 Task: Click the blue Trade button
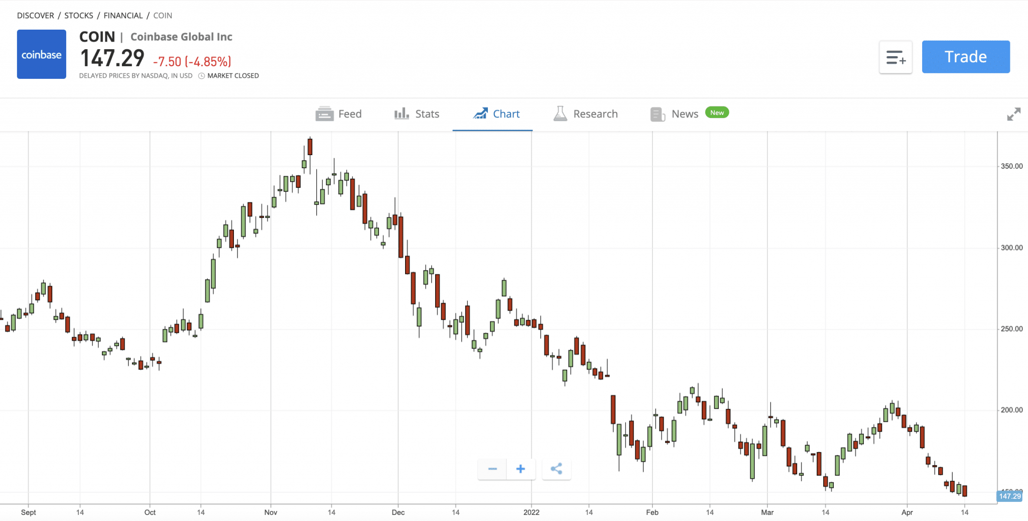coord(966,57)
